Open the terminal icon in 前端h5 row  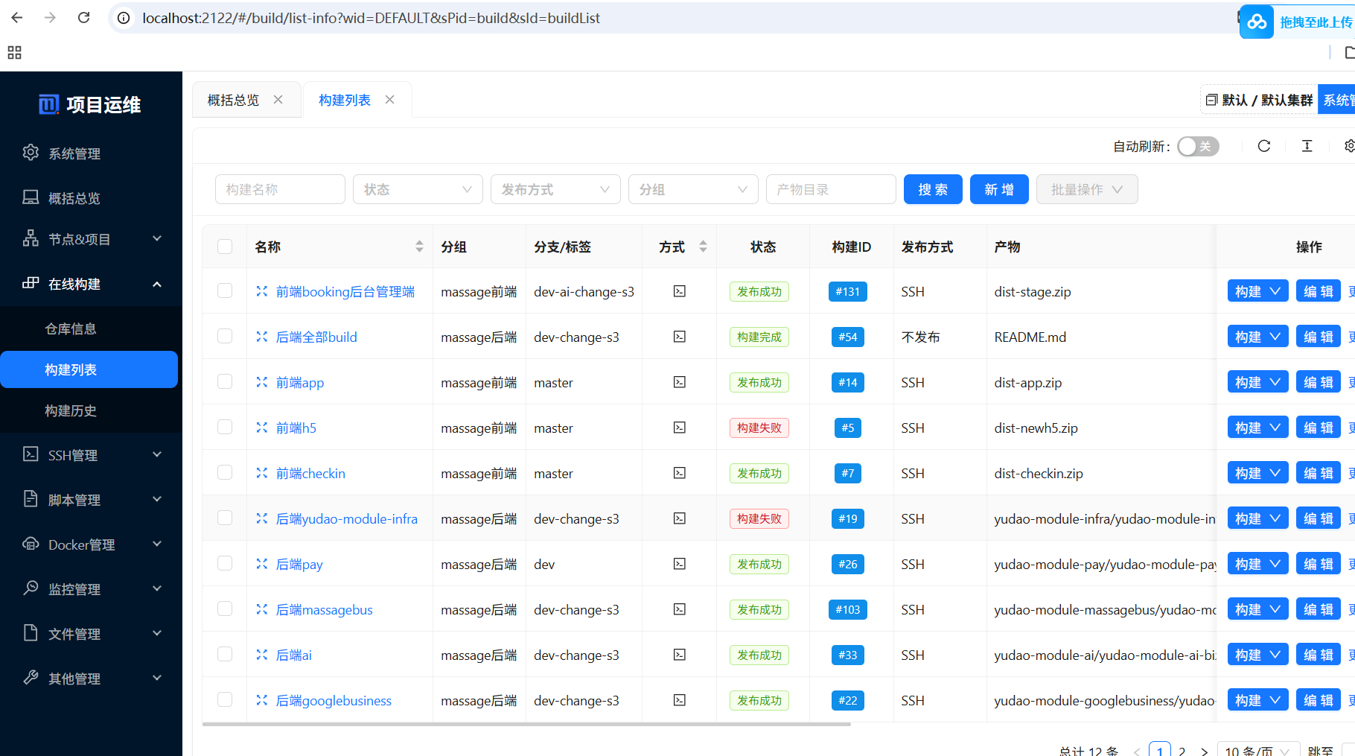point(680,428)
